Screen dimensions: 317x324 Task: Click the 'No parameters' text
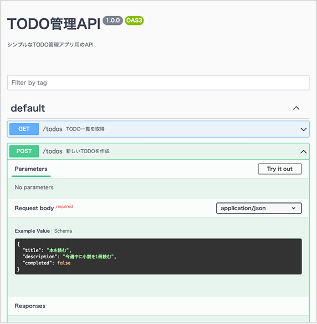34,187
